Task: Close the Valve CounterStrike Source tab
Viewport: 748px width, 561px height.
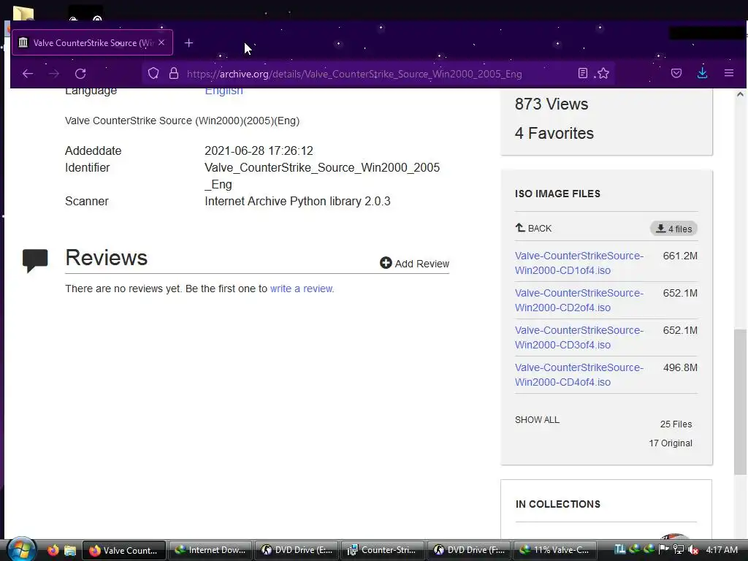Action: point(161,42)
